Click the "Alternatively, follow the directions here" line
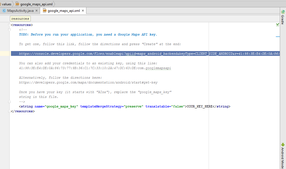The width and height of the screenshot is (286, 169). tap(60, 78)
